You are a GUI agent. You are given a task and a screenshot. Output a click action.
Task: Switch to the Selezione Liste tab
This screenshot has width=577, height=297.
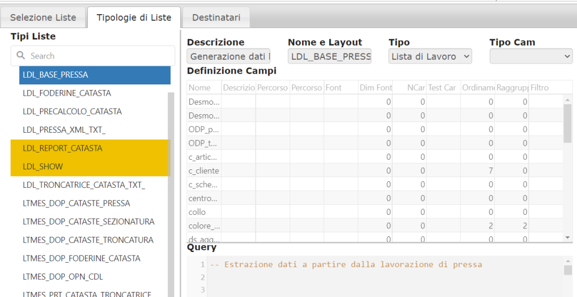pyautogui.click(x=43, y=17)
